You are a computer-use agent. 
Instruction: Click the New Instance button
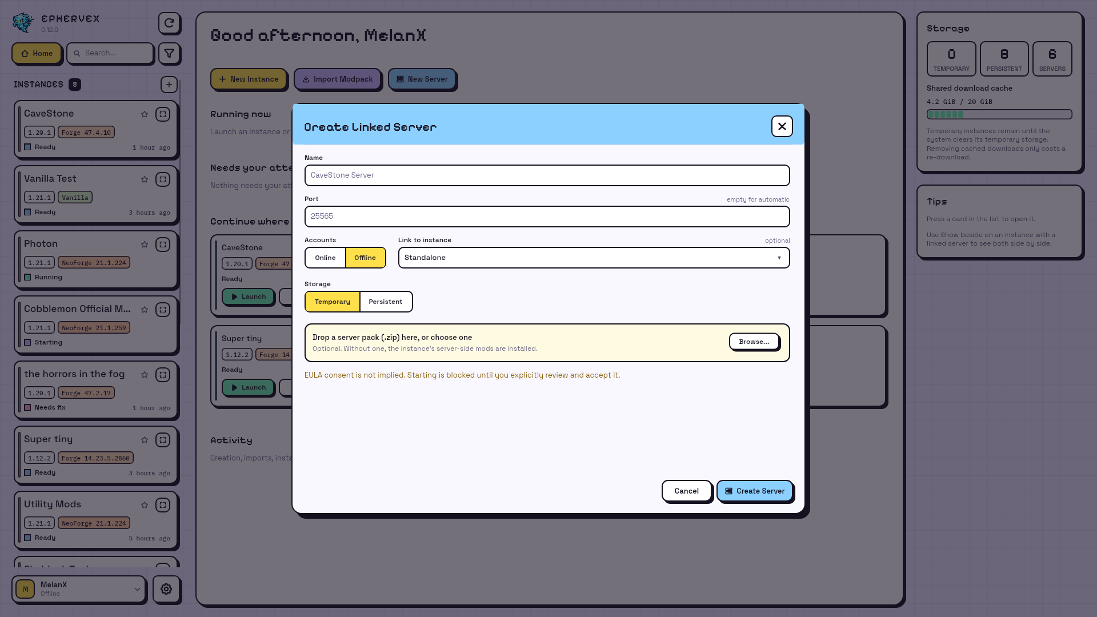[x=249, y=79]
